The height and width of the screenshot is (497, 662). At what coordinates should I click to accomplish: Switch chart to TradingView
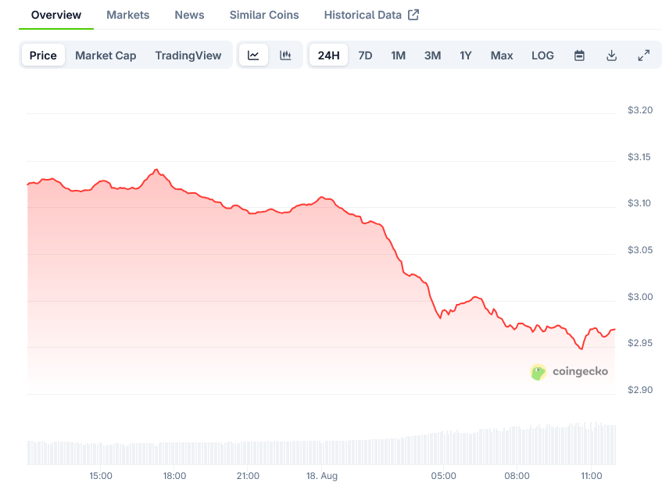188,55
